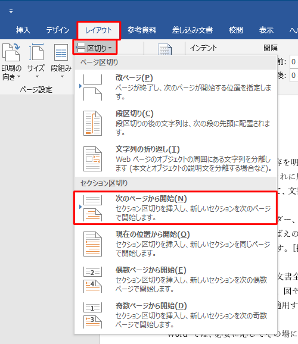Click the インデント label
The image size is (298, 344).
[x=203, y=48]
